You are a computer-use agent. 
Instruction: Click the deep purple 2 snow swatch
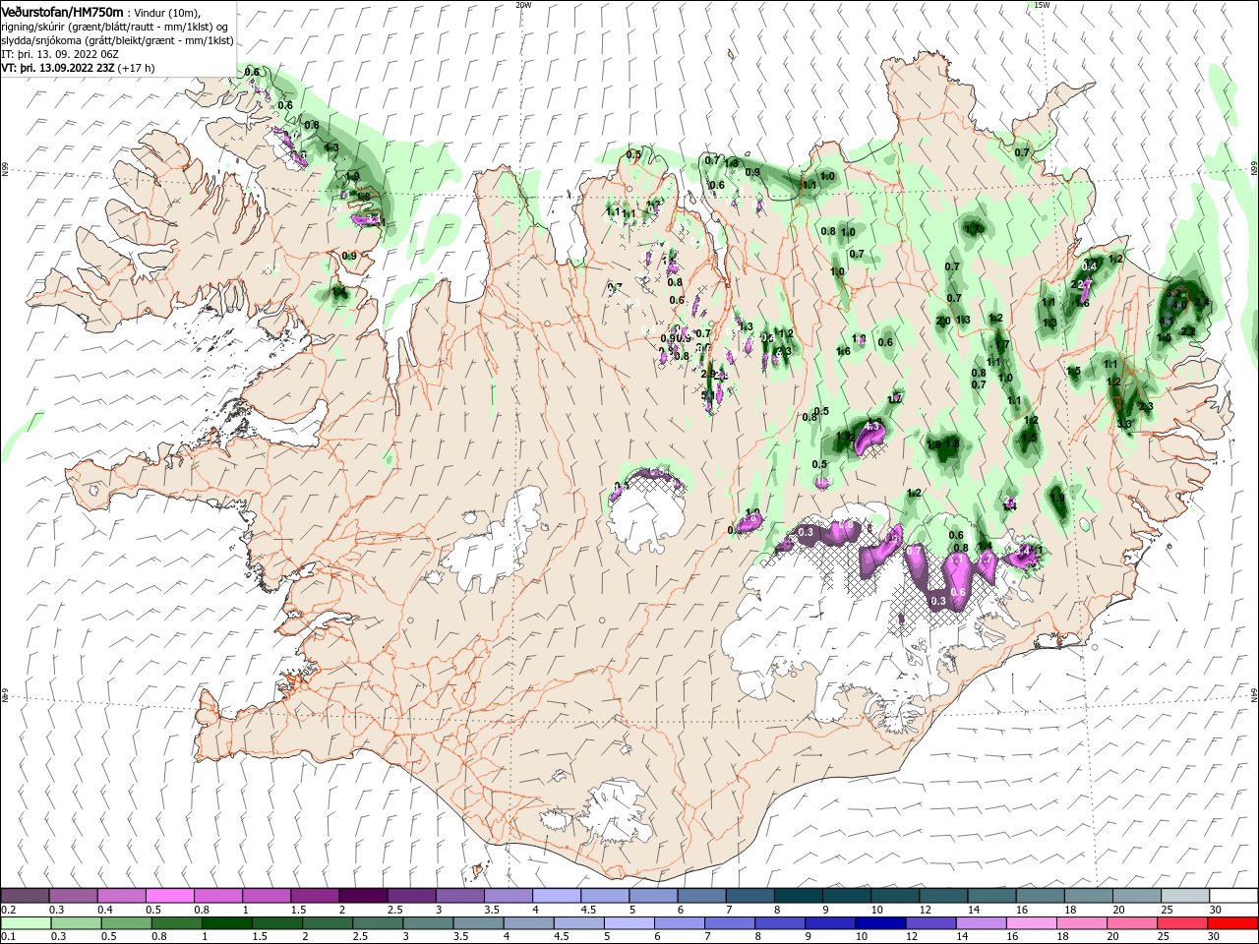(363, 896)
